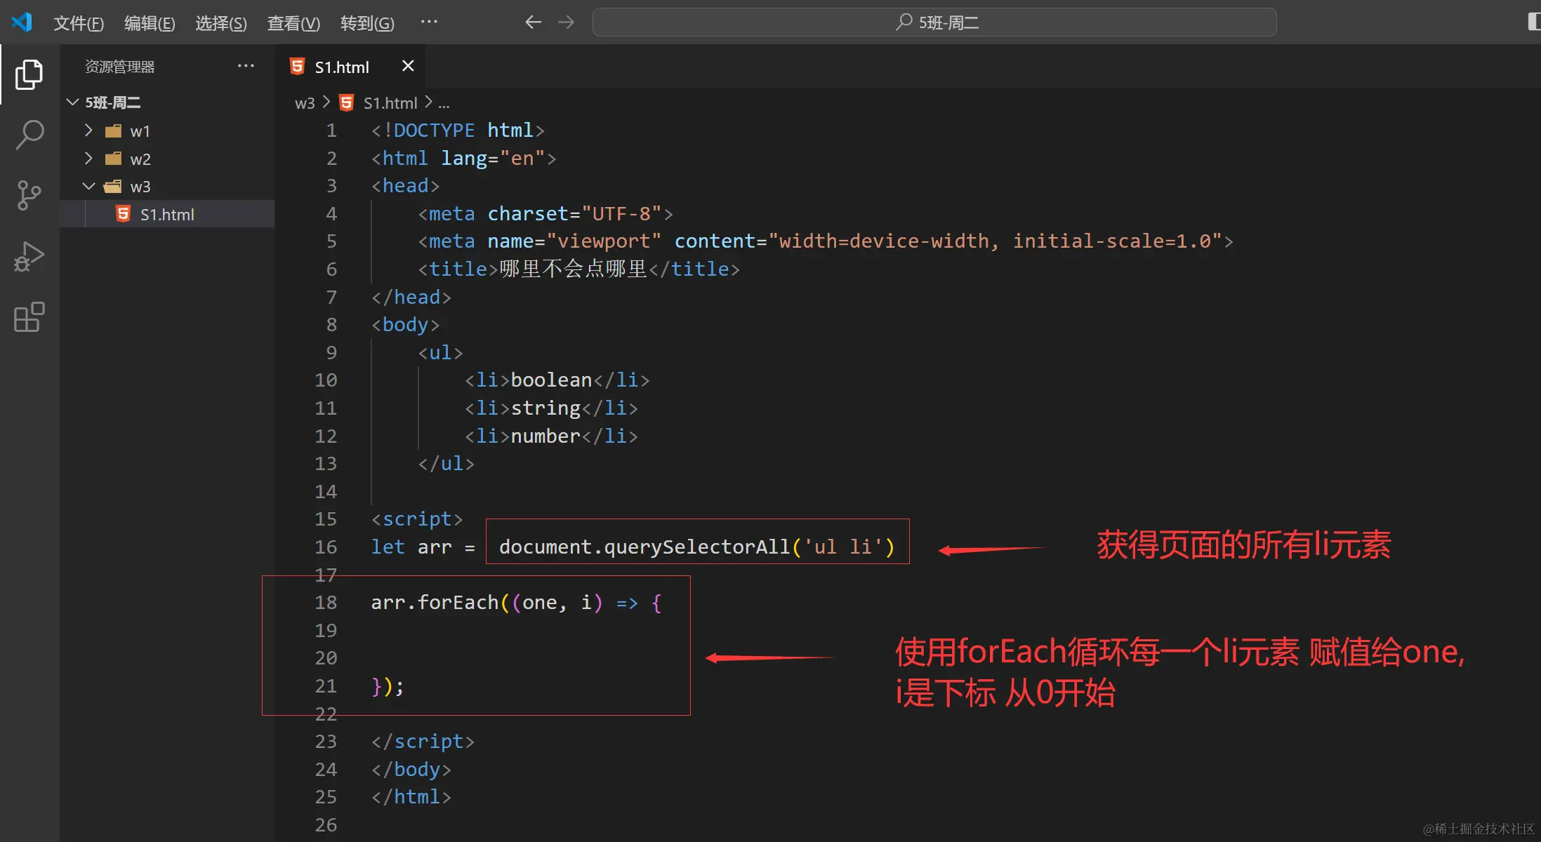The image size is (1541, 842).
Task: Open the 编辑(E) menu
Action: click(x=150, y=23)
